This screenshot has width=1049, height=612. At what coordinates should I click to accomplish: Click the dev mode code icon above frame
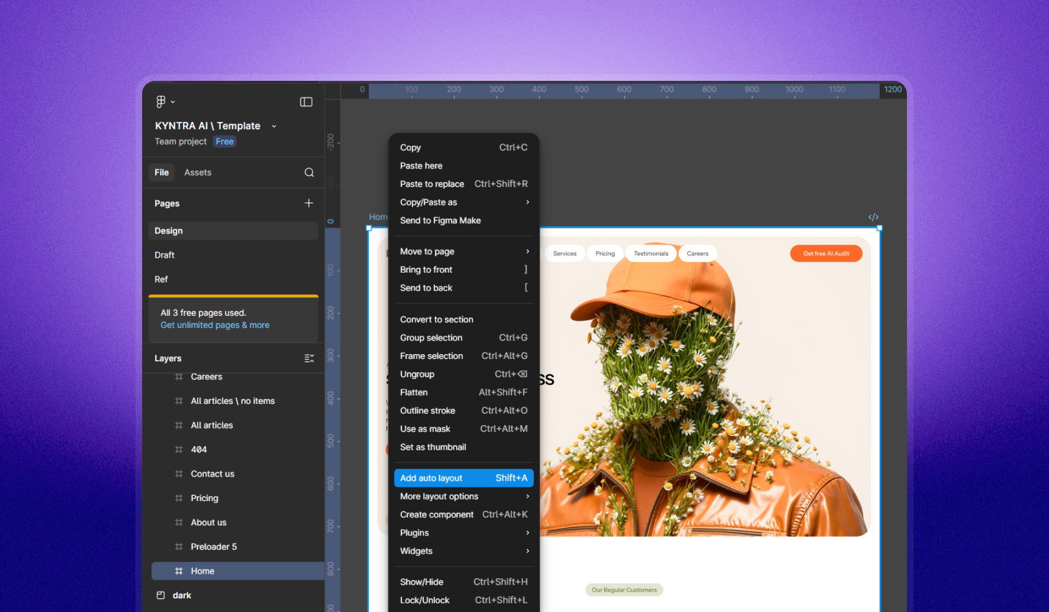(873, 217)
